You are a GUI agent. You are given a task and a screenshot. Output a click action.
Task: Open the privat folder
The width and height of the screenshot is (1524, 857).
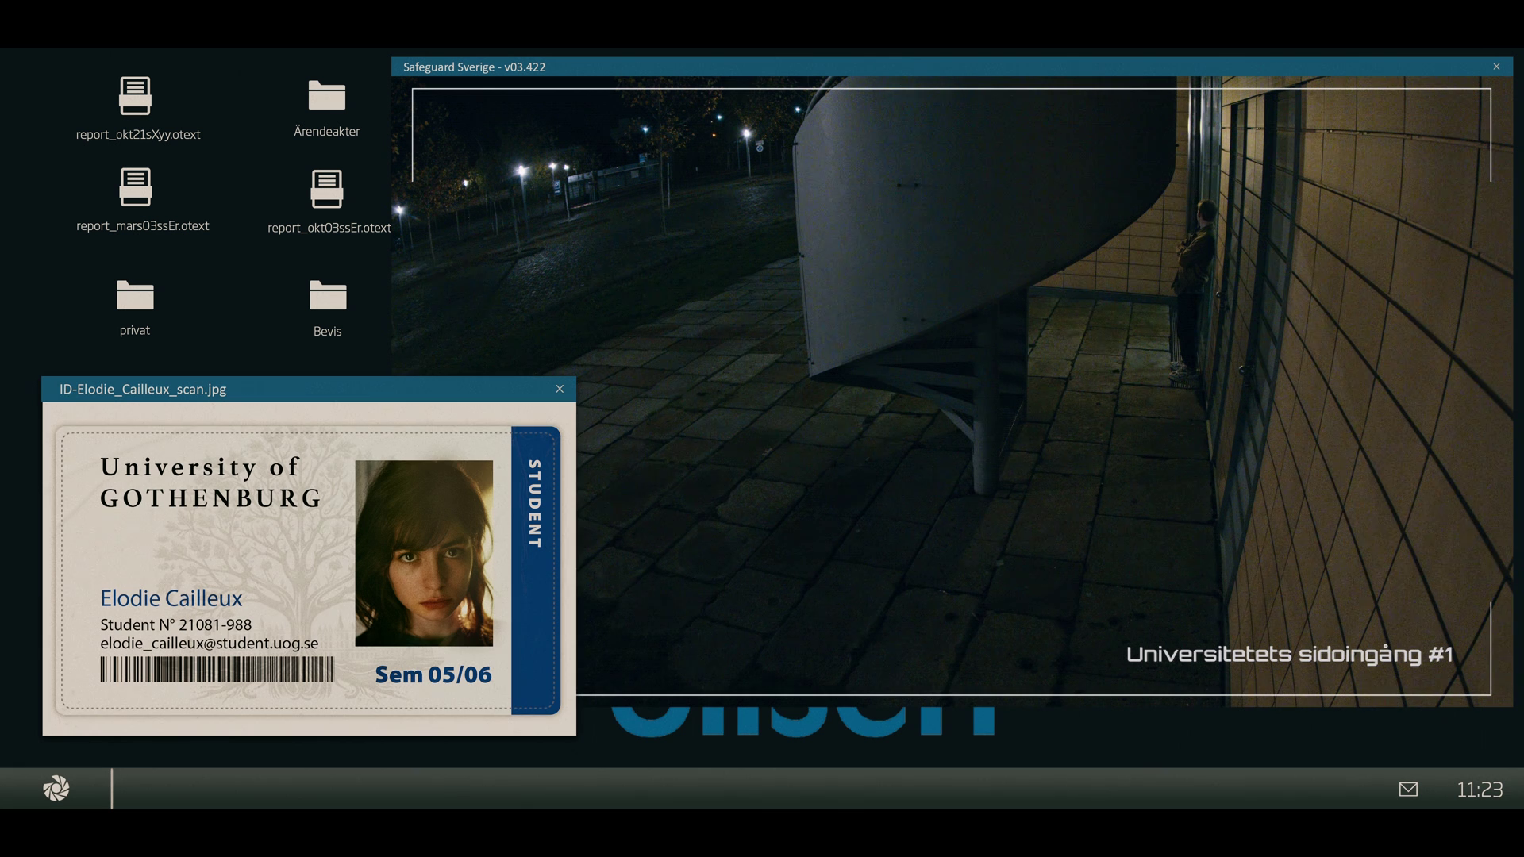(135, 295)
